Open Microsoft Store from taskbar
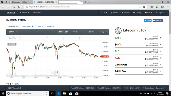 click(x=71, y=94)
